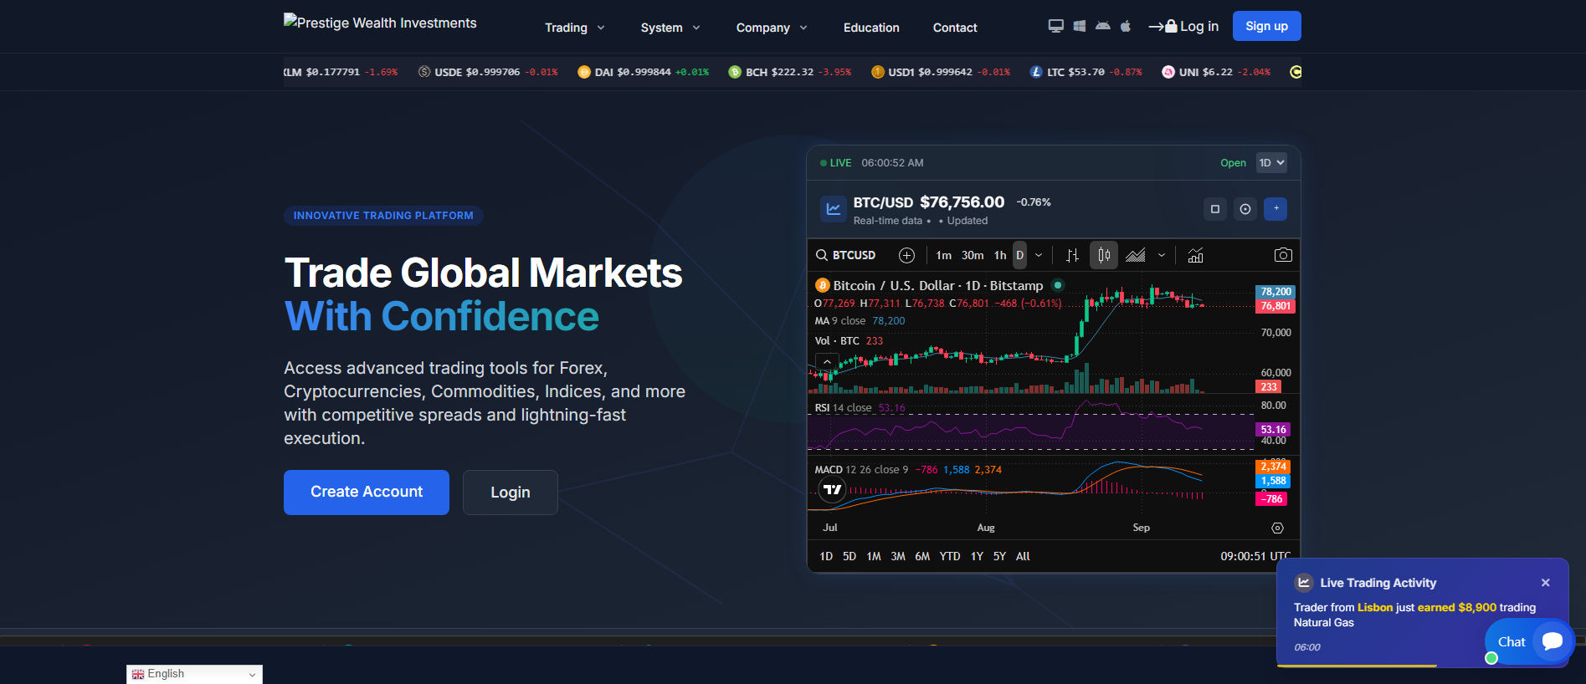Set chart range to 6M
This screenshot has width=1586, height=684.
922,556
